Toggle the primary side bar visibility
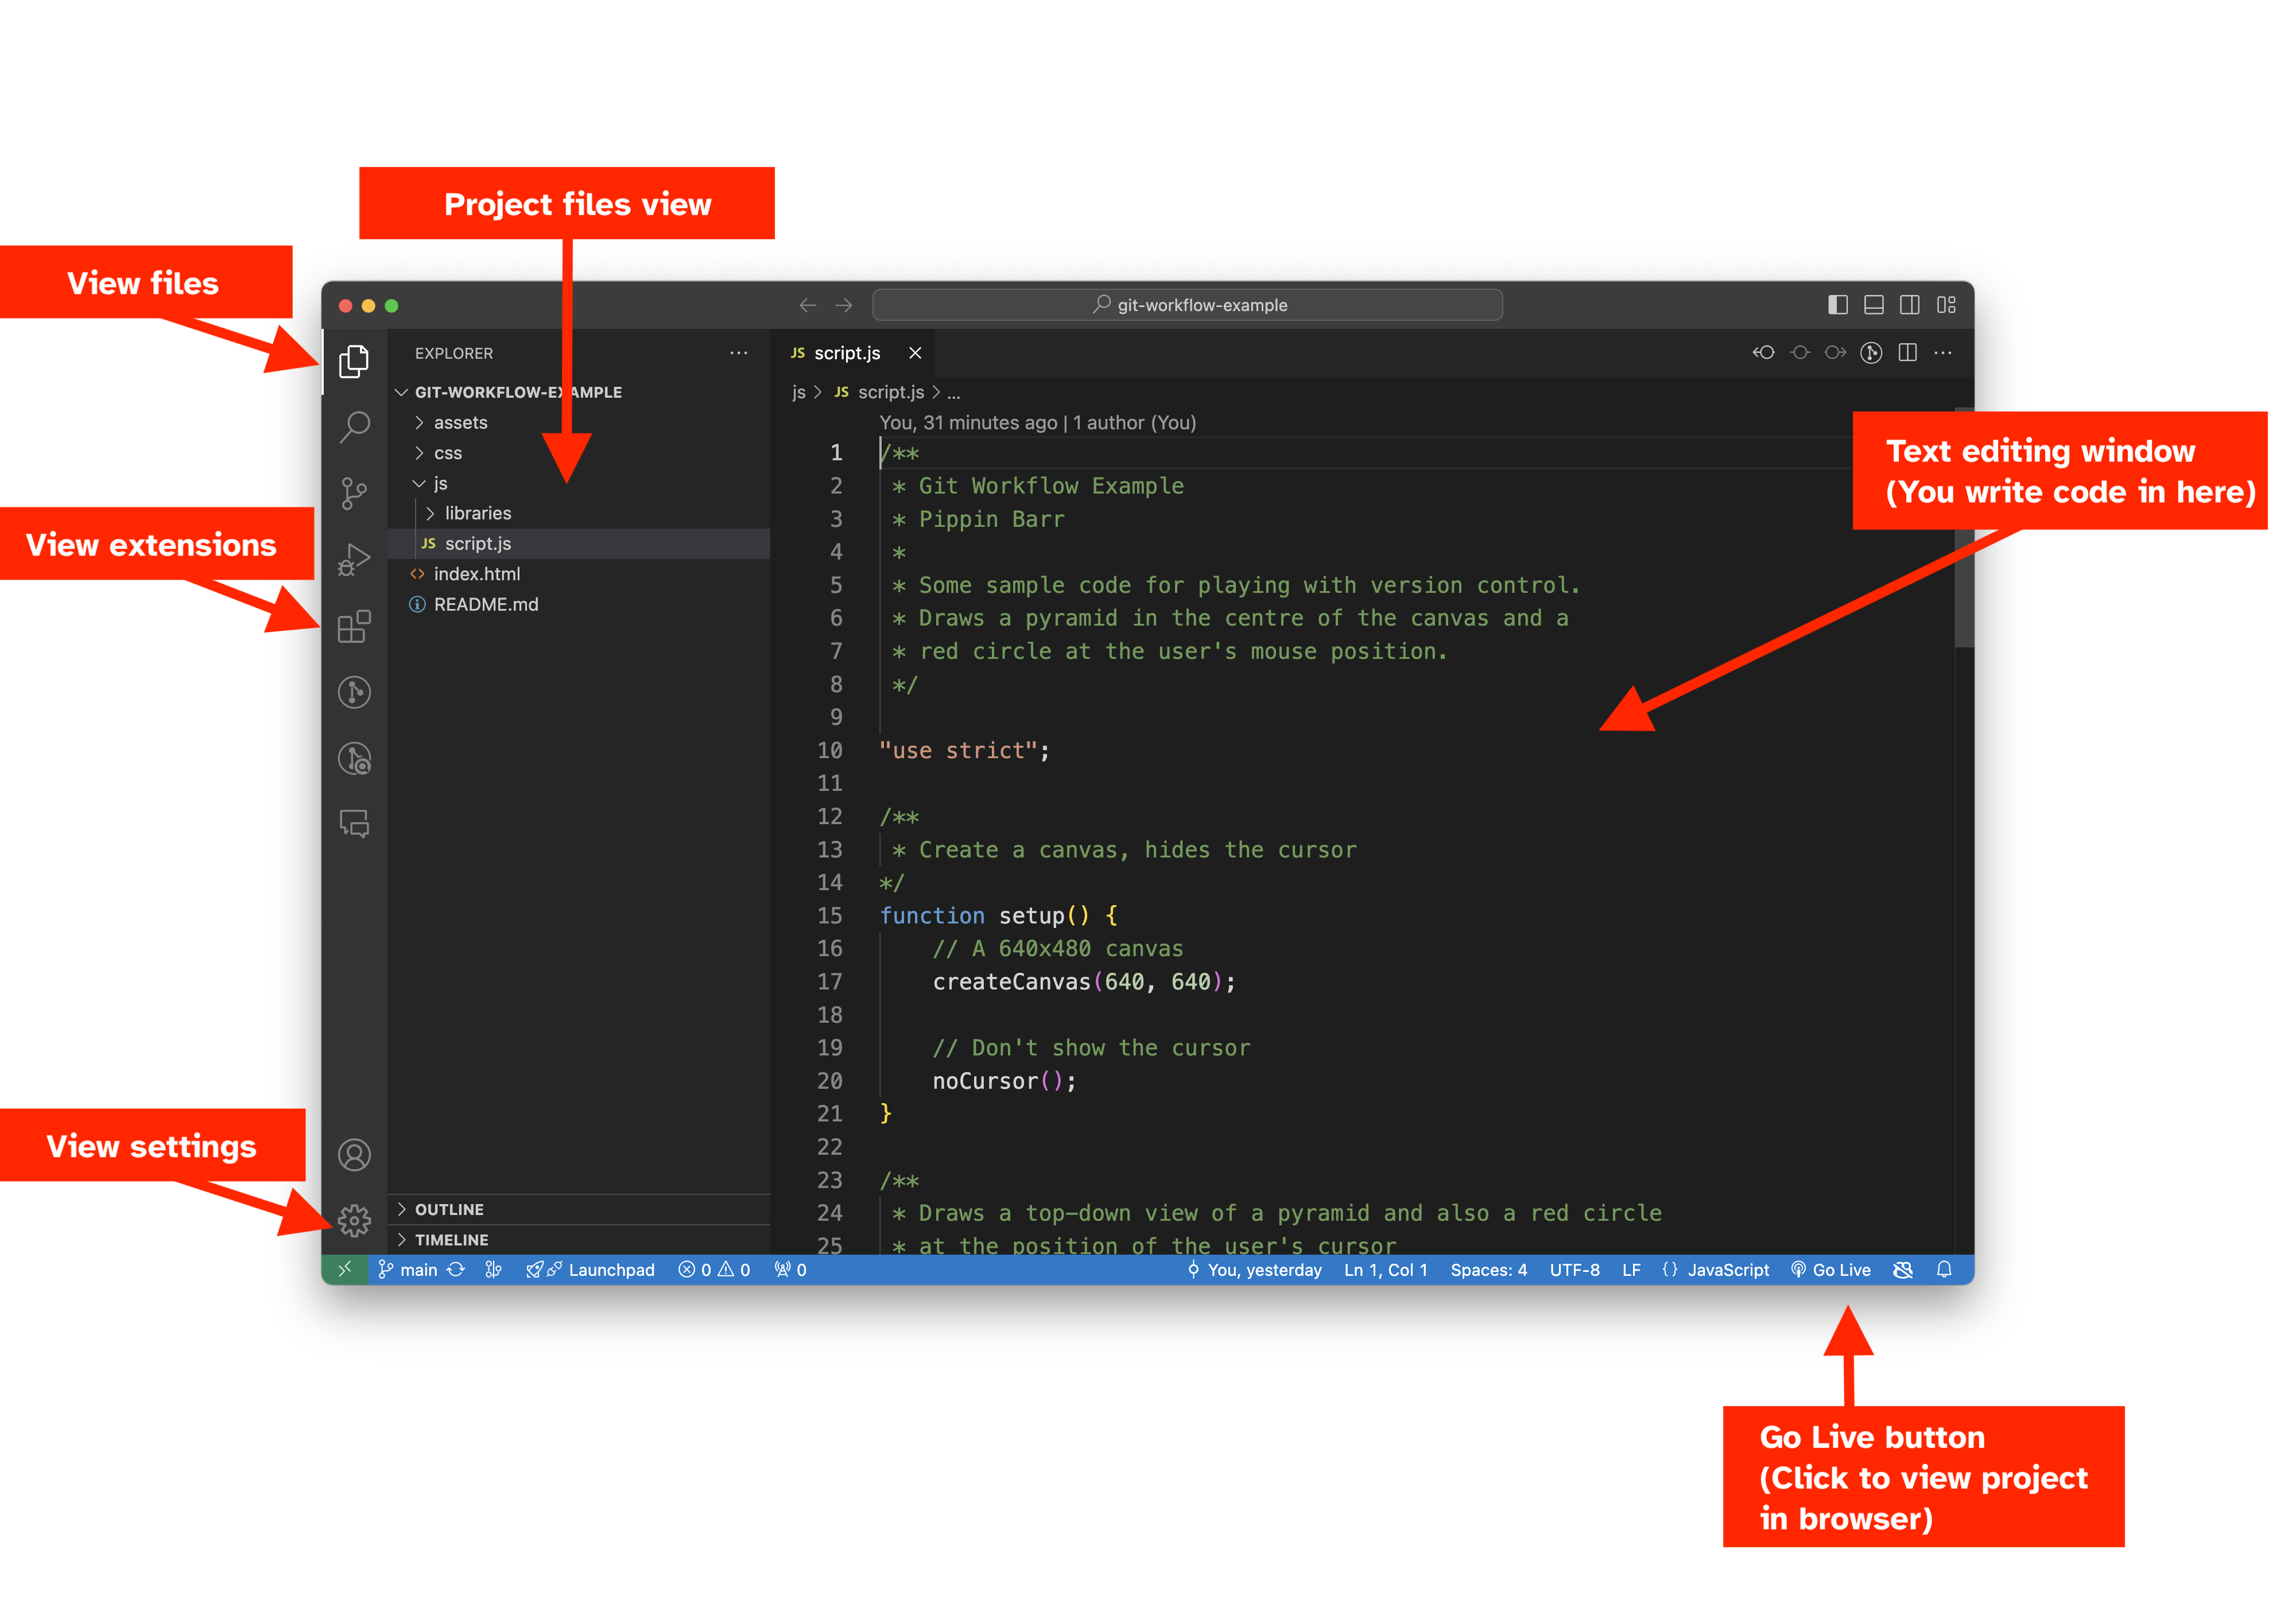The image size is (2296, 1607). point(1838,305)
